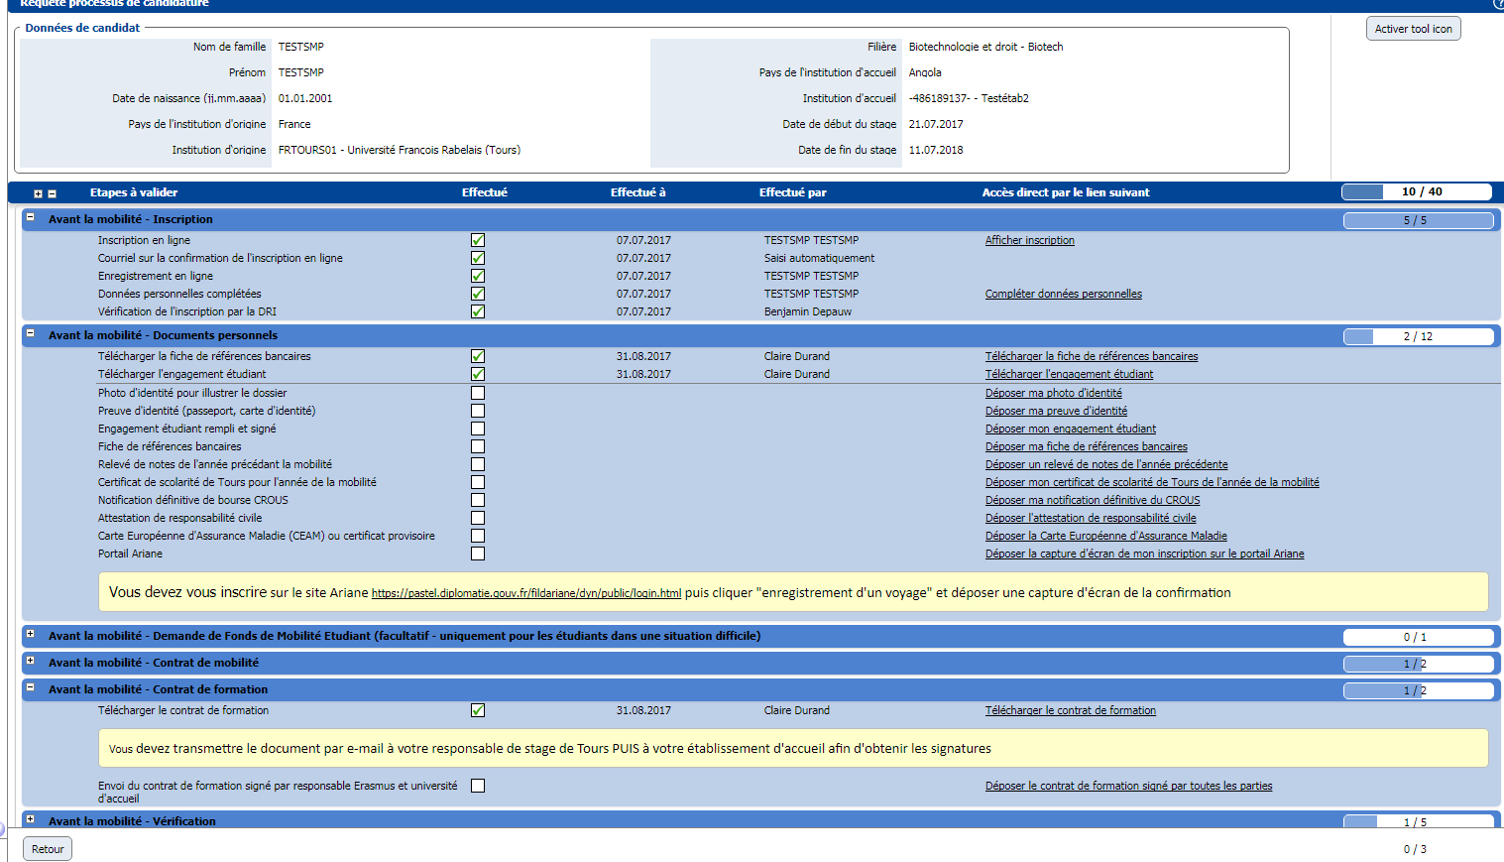This screenshot has width=1504, height=862.
Task: Click the 'Activer tool icon' button
Action: click(x=1413, y=29)
